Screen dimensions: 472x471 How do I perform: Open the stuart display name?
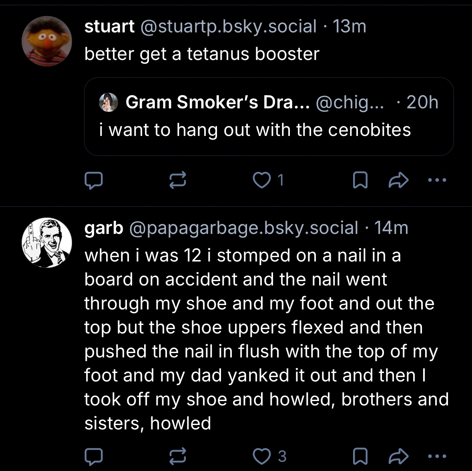[109, 27]
